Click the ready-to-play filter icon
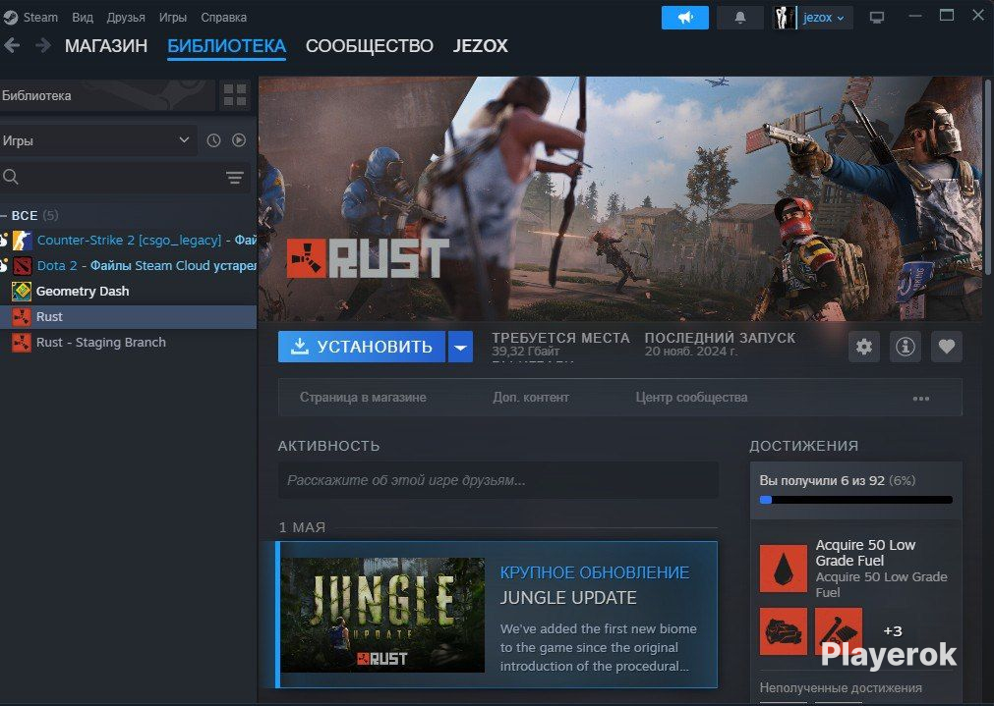Viewport: 994px width, 706px height. (x=239, y=140)
